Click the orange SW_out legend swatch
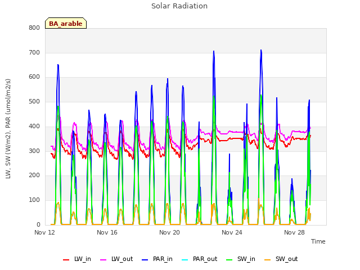360x270 pixels. tap(268, 260)
